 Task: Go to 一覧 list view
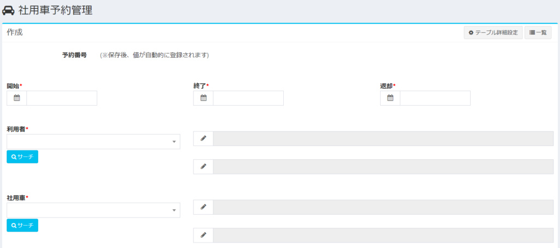538,33
